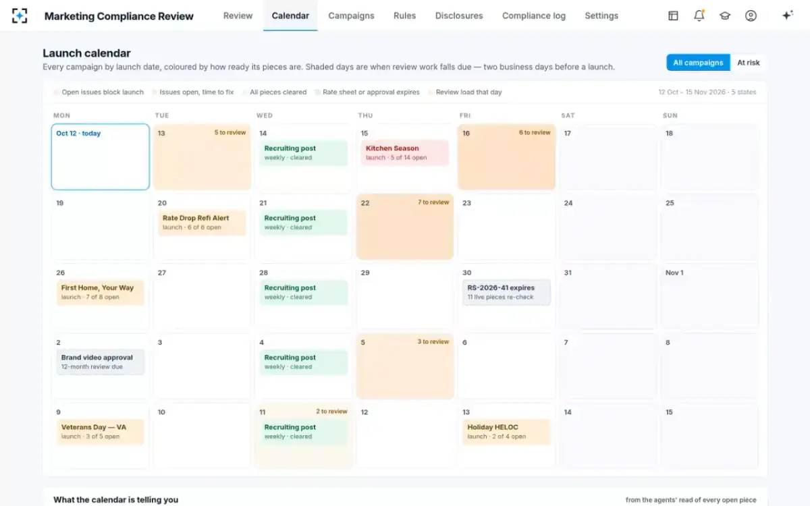Click the "5 to review" label
Image resolution: width=810 pixels, height=506 pixels.
(x=230, y=133)
